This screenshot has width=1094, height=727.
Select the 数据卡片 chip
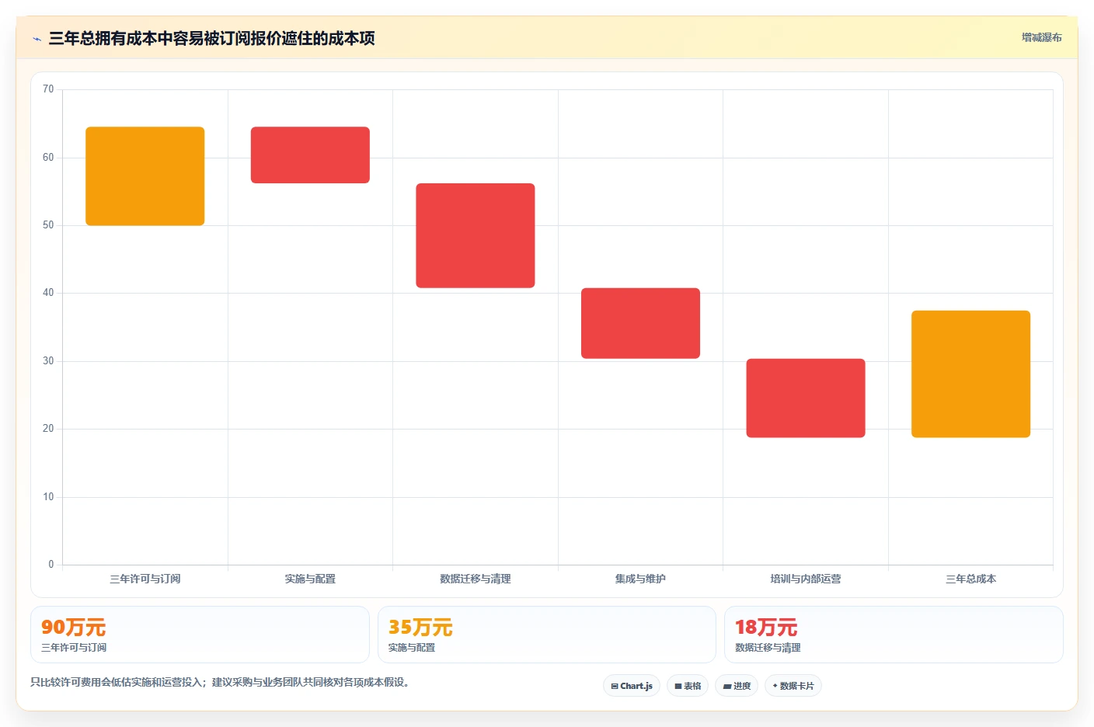point(793,686)
